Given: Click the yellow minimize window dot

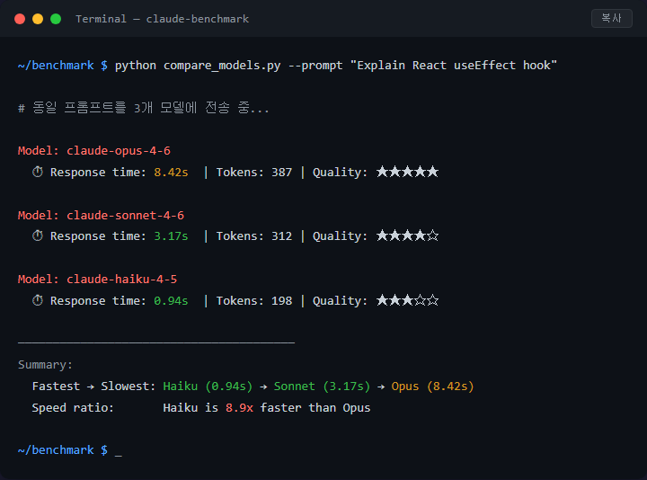Looking at the screenshot, I should (38, 19).
